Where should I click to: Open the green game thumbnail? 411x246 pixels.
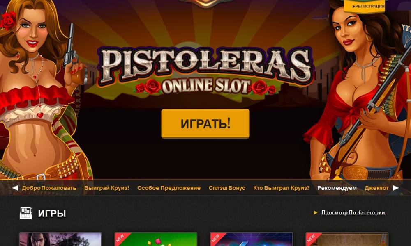156,239
